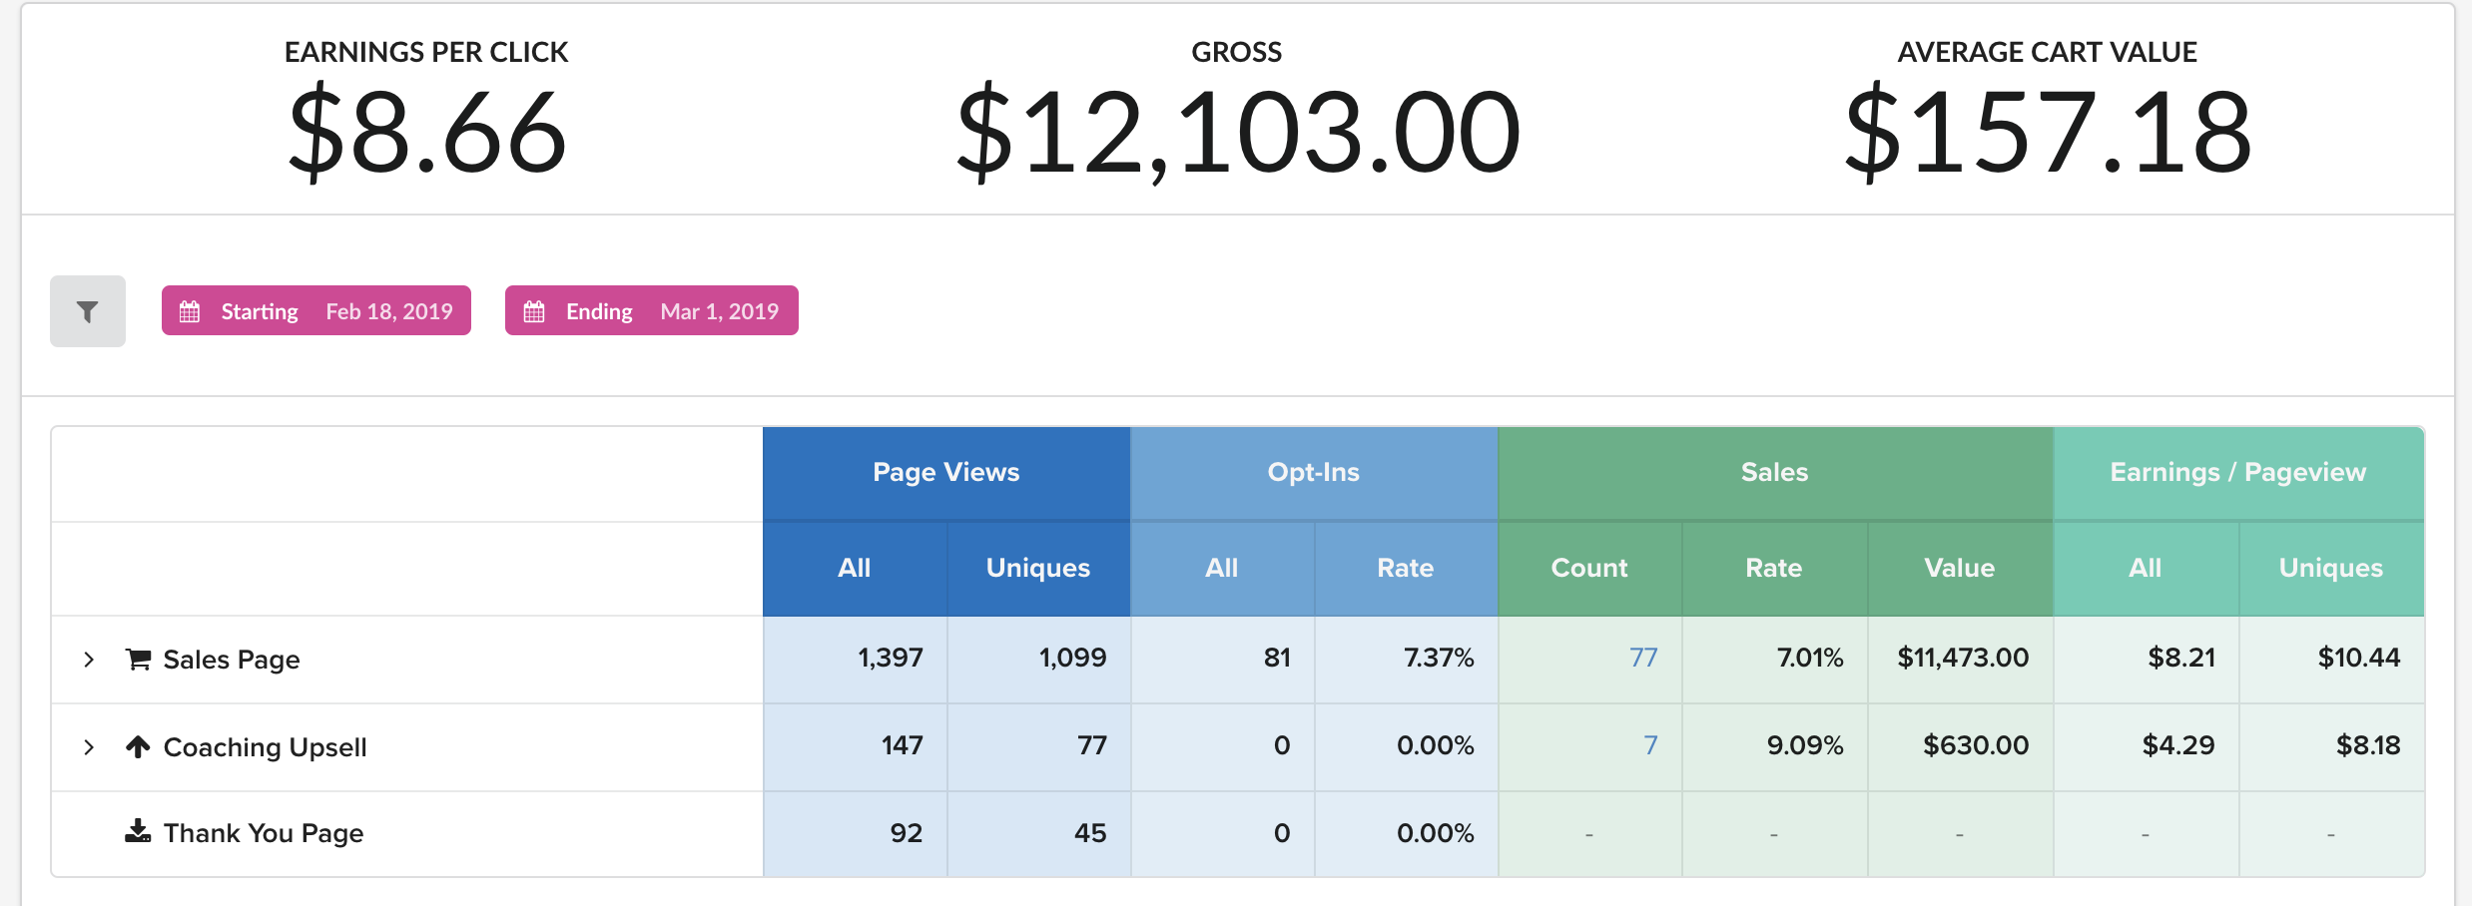This screenshot has width=2472, height=906.
Task: Click the Thank You Page 45 uniques cell
Action: (1038, 834)
